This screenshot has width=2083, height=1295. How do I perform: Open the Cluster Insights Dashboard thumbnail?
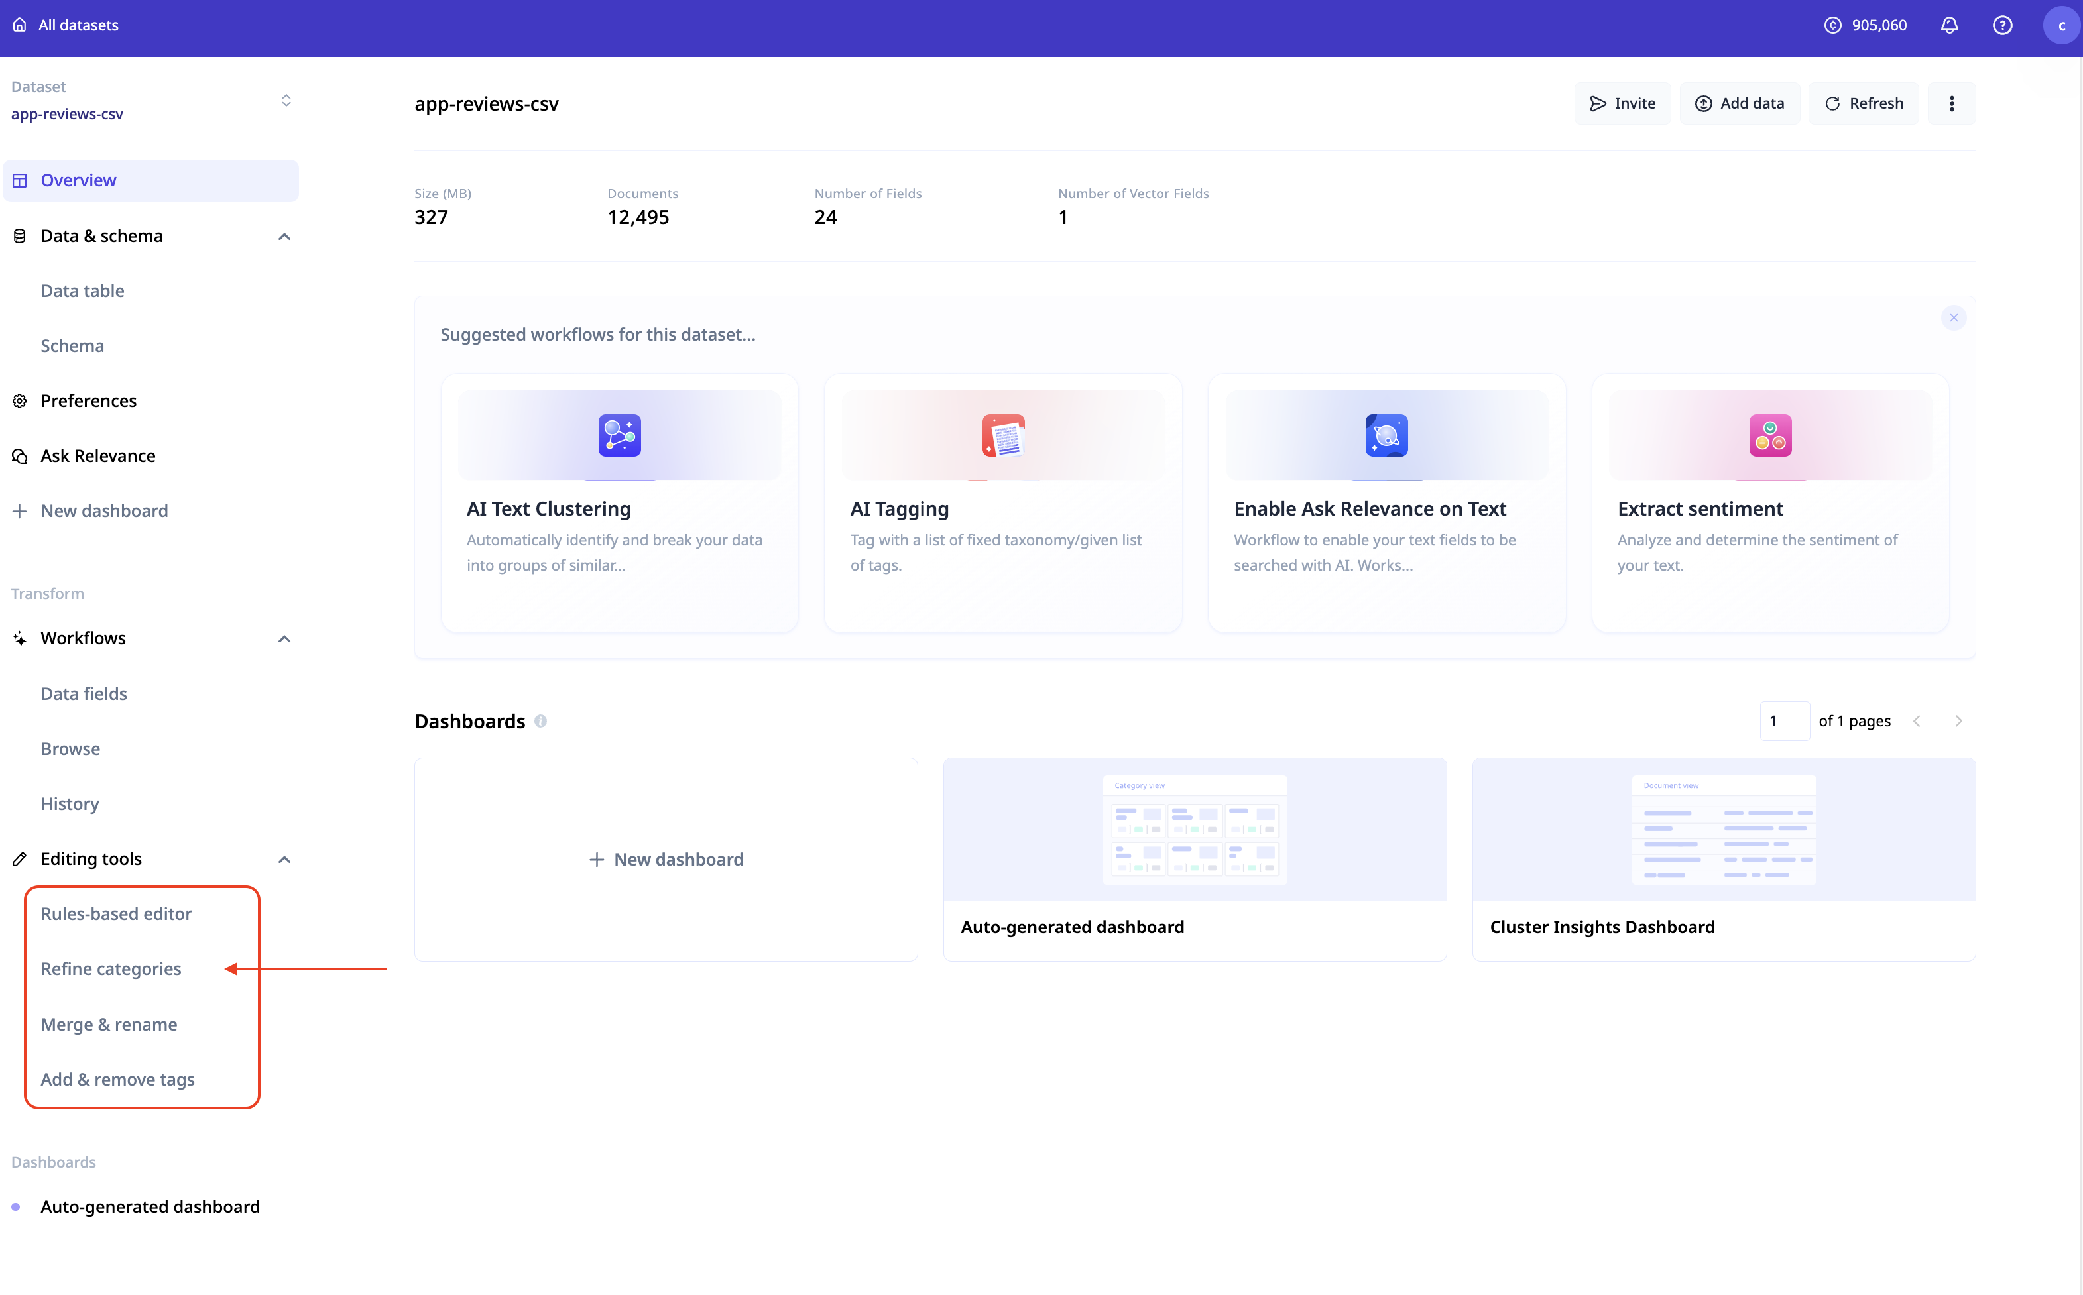point(1723,829)
